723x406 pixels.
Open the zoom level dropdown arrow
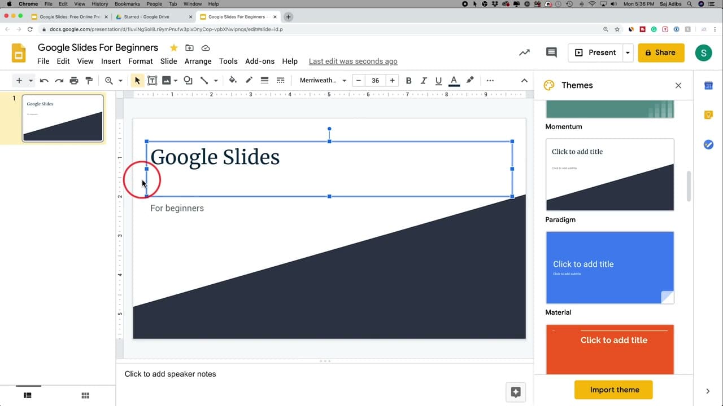click(120, 81)
